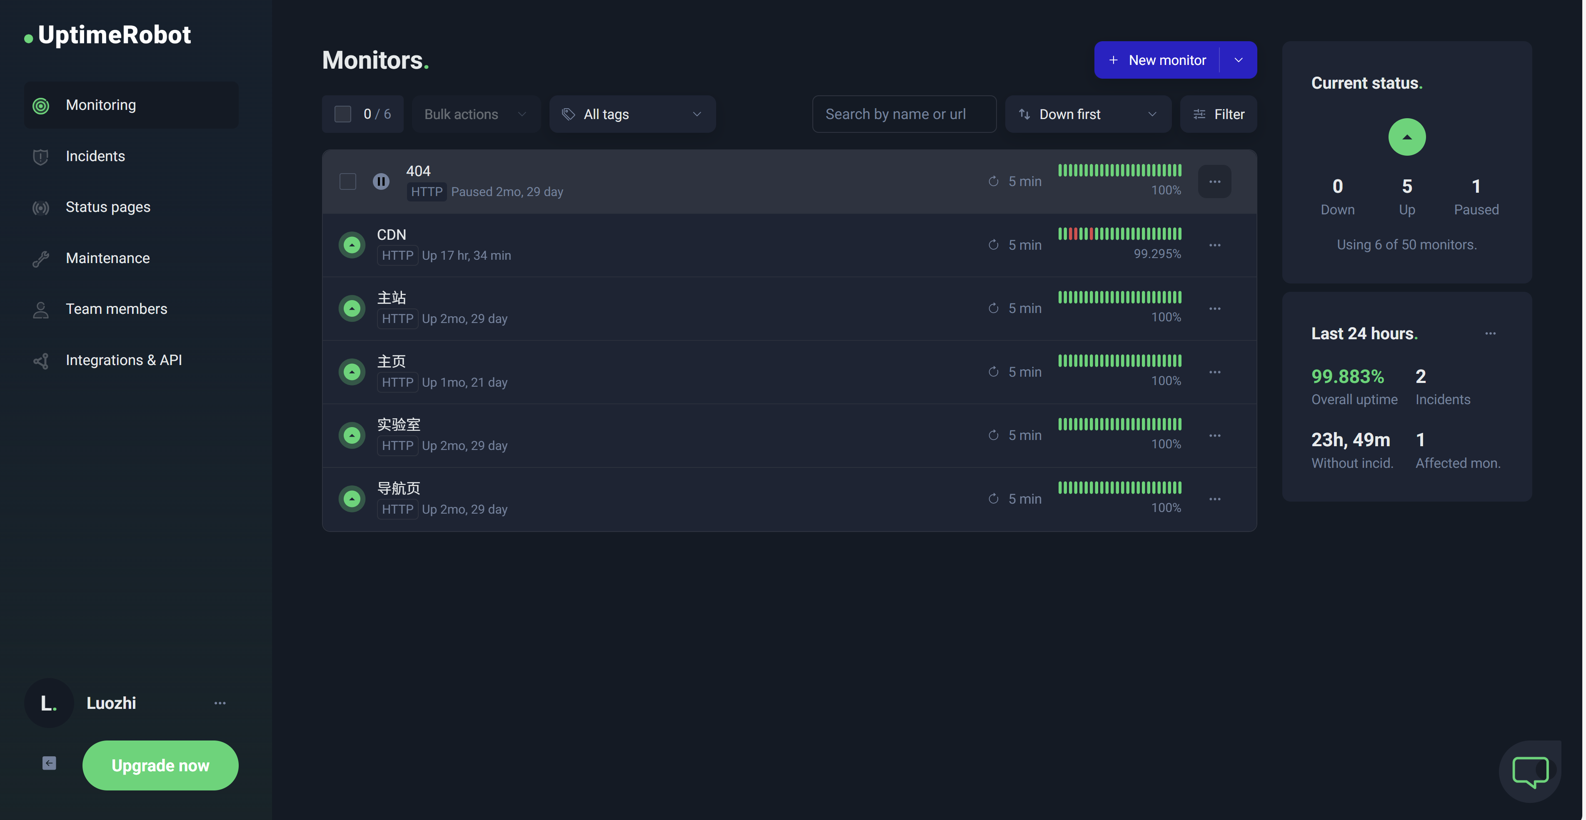The height and width of the screenshot is (820, 1586).
Task: Expand the Bulk actions dropdown
Action: click(475, 114)
